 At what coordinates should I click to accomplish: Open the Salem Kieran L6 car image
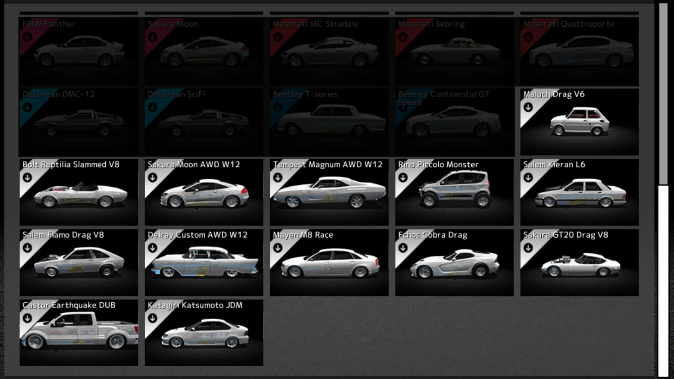(x=580, y=193)
